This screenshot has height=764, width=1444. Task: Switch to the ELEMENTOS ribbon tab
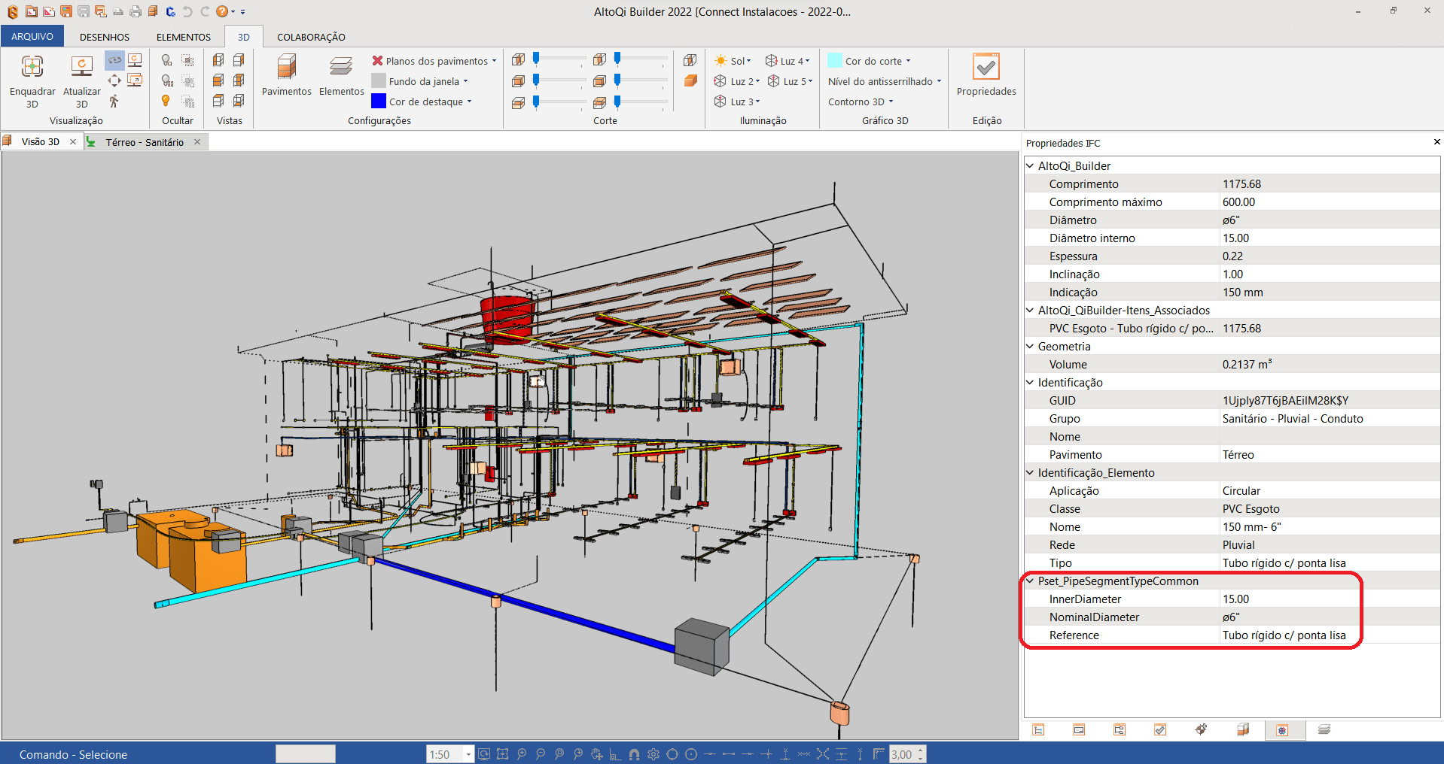[x=183, y=37]
